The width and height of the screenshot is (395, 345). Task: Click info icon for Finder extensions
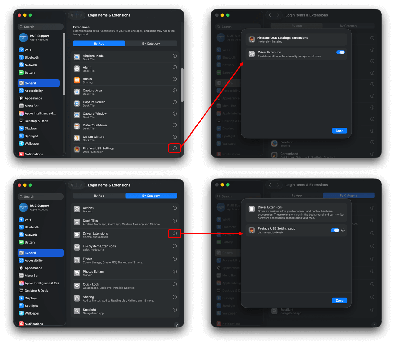(175, 259)
